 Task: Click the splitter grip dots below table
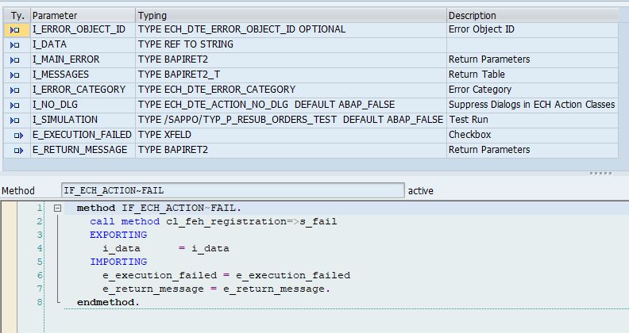coord(600,174)
